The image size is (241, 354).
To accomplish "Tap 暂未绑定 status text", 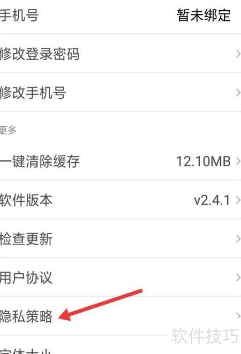I will pos(204,16).
